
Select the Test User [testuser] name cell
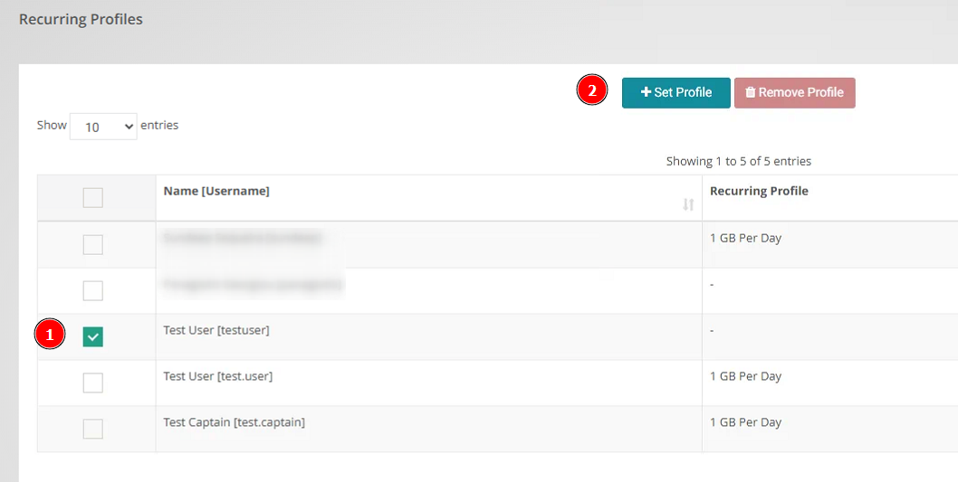pyautogui.click(x=429, y=336)
